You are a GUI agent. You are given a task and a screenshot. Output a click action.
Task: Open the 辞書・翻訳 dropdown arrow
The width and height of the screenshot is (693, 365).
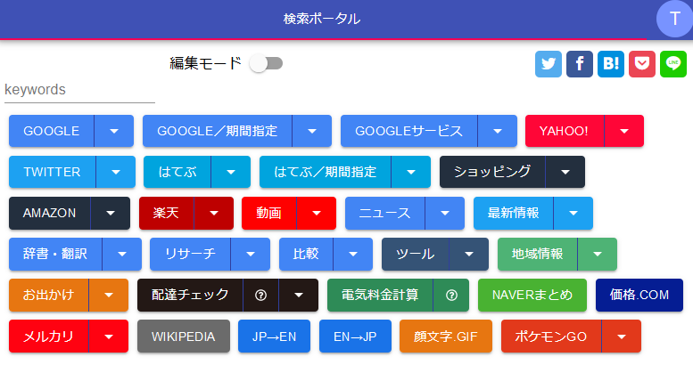[x=122, y=255]
